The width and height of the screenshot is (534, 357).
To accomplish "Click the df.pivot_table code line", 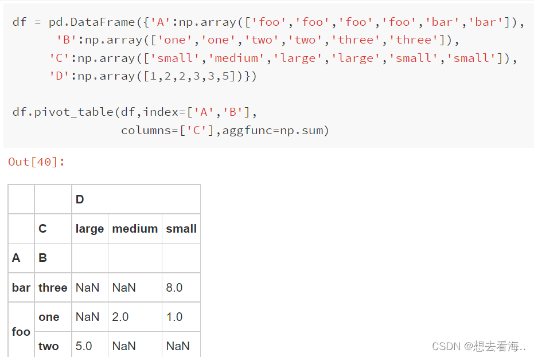I will (x=135, y=112).
